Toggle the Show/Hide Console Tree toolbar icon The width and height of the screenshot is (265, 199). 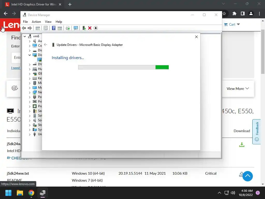tap(38, 28)
